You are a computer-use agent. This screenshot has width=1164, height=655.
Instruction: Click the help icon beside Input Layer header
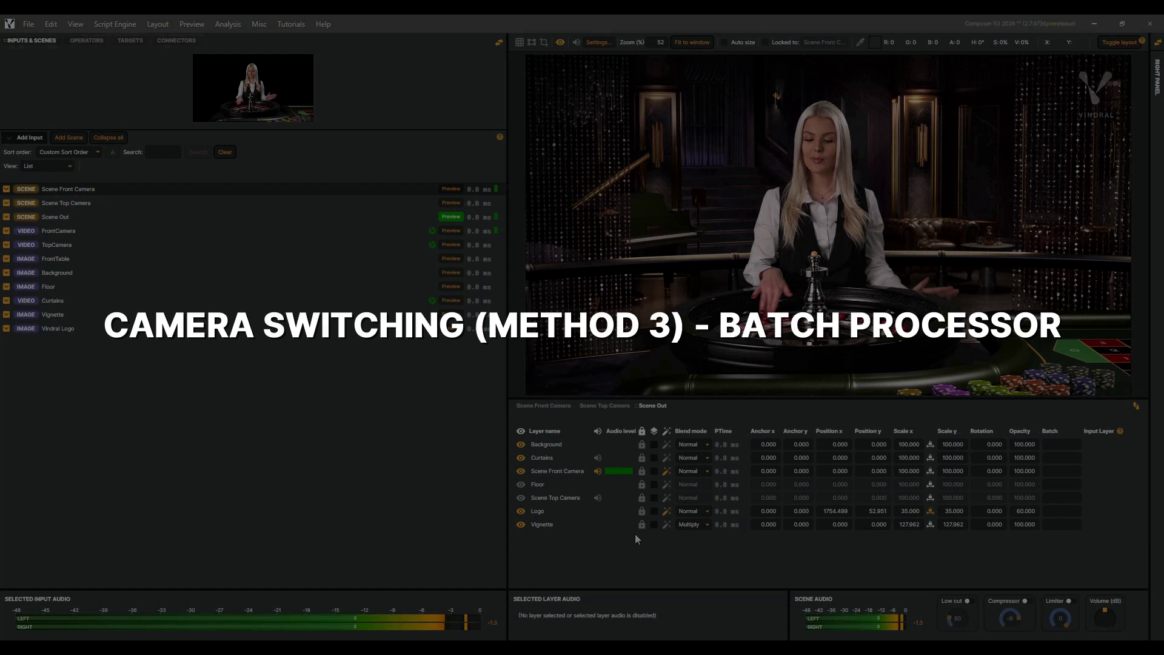click(x=1120, y=431)
